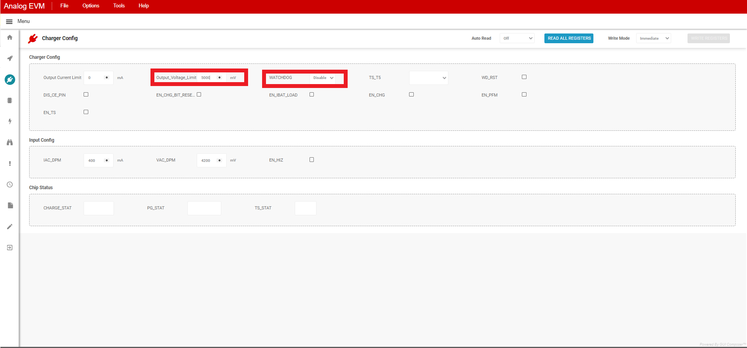Toggle the hamburger Menu icon
The height and width of the screenshot is (348, 747).
tap(9, 21)
